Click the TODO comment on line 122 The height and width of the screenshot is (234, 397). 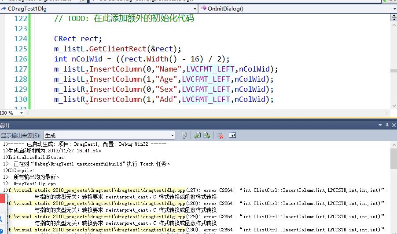(124, 18)
